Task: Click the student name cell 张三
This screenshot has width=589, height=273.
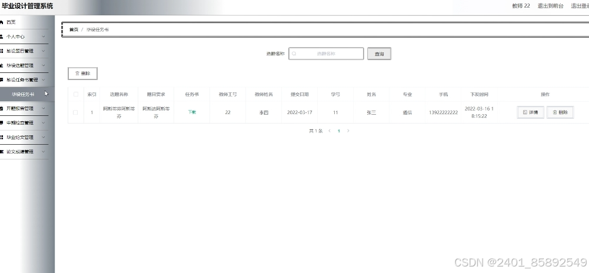Action: pos(371,112)
